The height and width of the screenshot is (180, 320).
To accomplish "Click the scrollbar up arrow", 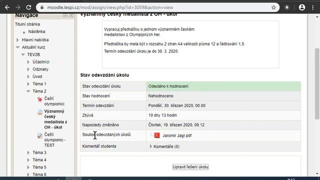I will pyautogui.click(x=317, y=16).
